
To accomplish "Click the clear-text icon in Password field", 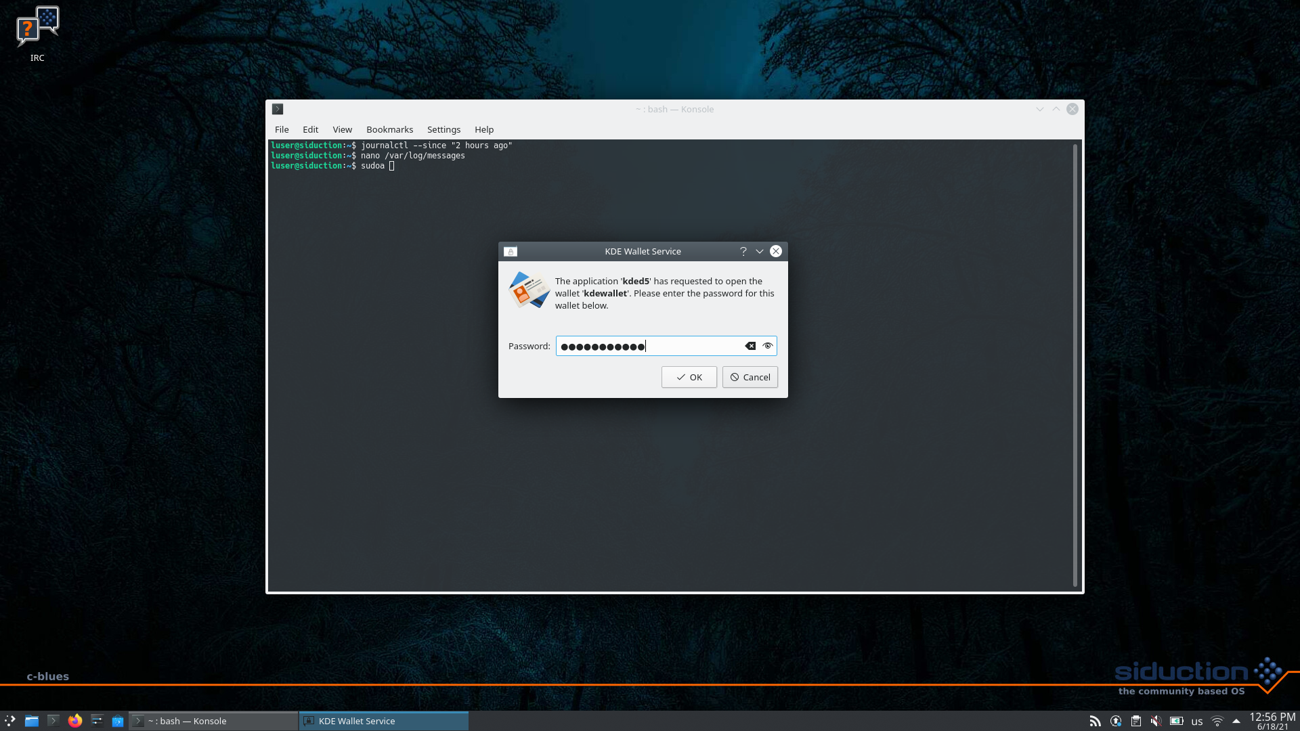I will 750,346.
